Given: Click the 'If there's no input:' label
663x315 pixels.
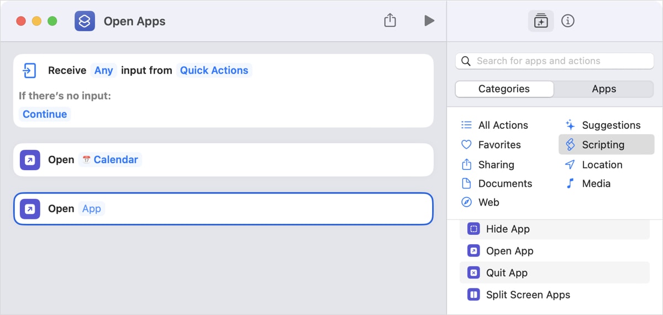Looking at the screenshot, I should point(65,96).
